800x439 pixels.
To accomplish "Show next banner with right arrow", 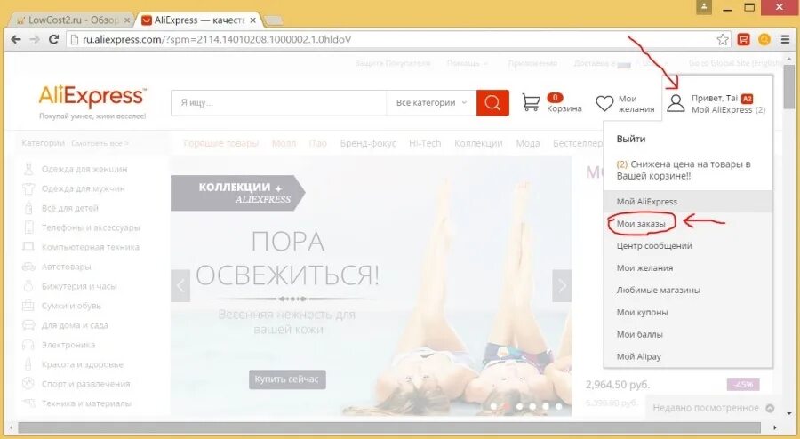I will (562, 286).
